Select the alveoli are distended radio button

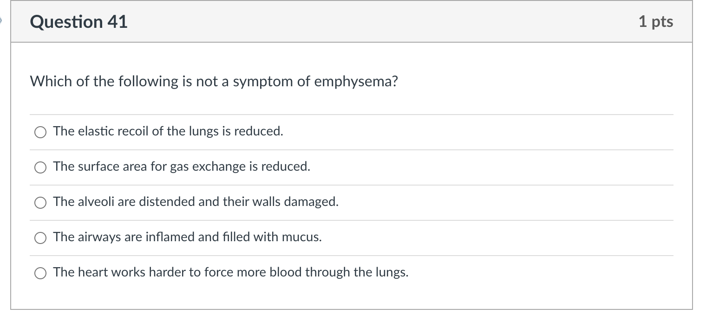[x=40, y=203]
